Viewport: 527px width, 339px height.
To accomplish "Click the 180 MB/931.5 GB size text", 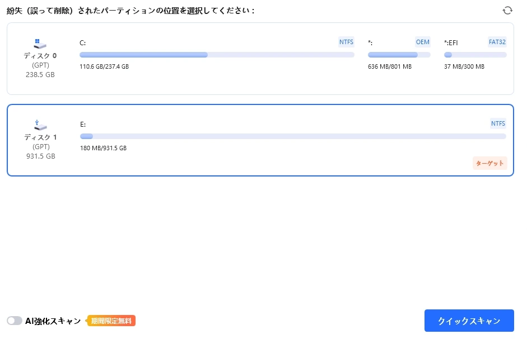I will (x=103, y=148).
